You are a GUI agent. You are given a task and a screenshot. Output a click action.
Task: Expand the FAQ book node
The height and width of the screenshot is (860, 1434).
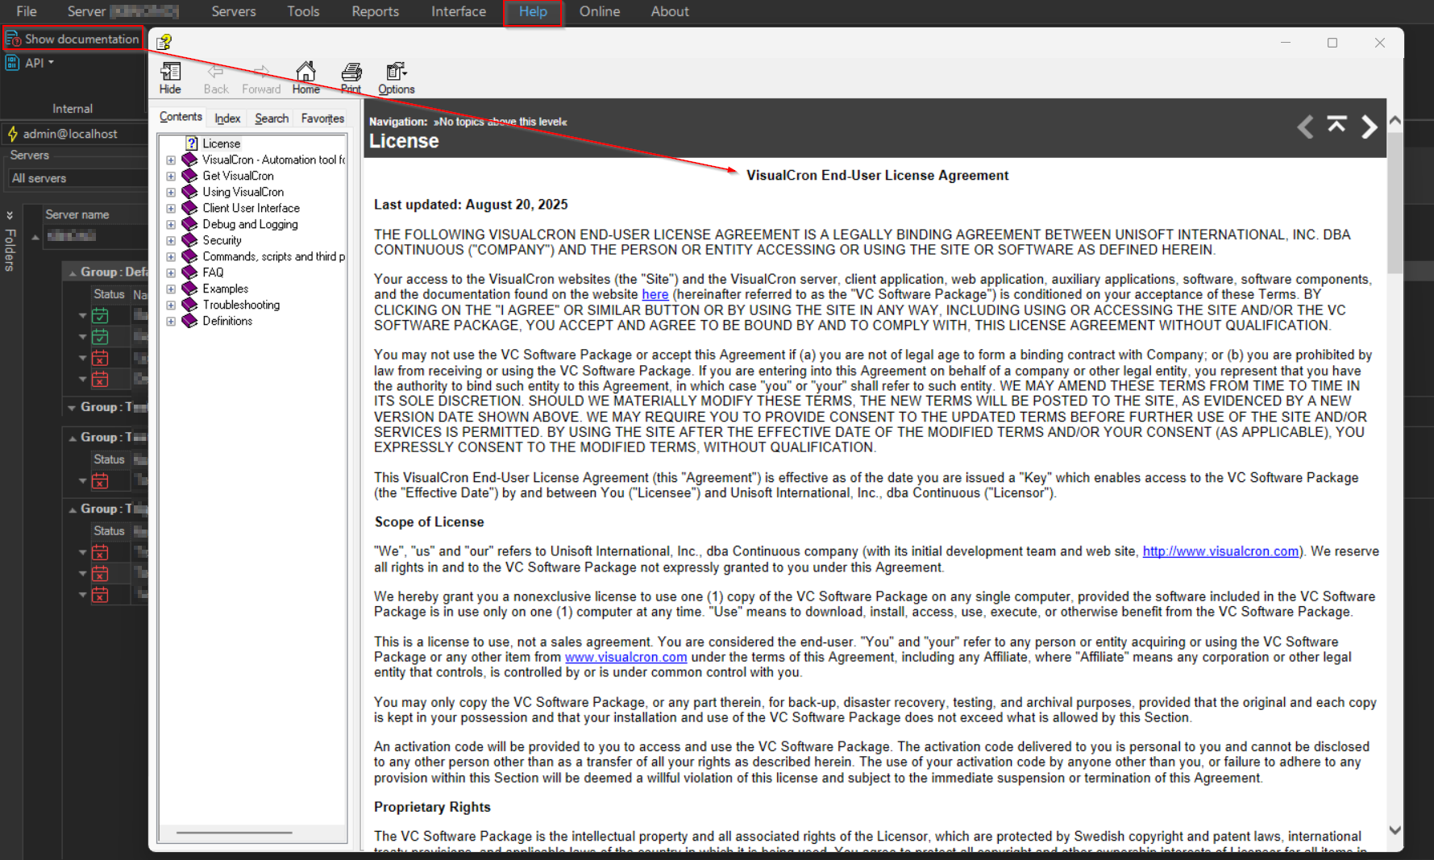coord(171,273)
